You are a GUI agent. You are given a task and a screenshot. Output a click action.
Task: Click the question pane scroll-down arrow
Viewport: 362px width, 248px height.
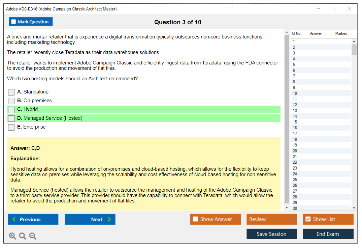287,207
